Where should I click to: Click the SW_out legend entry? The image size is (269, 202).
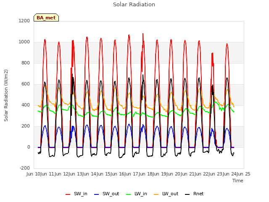(x=106, y=194)
